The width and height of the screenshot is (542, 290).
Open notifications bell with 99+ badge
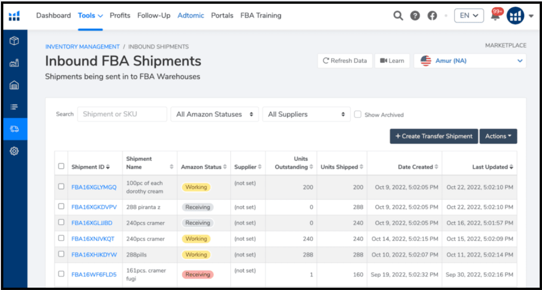(496, 15)
